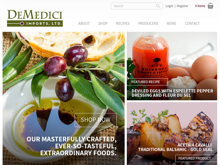This screenshot has width=220, height=165.
Task: Open the NEWS menu item
Action: tap(171, 23)
